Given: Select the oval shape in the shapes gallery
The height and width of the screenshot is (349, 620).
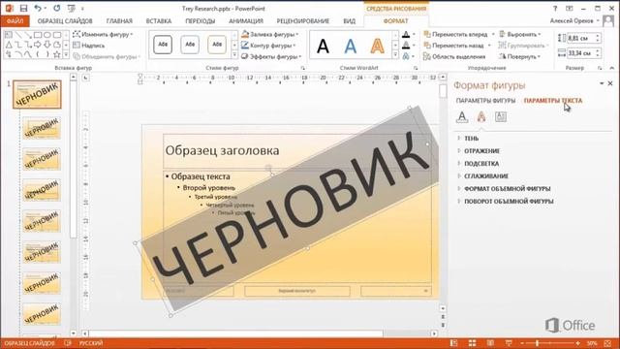Looking at the screenshot, I should [x=47, y=35].
